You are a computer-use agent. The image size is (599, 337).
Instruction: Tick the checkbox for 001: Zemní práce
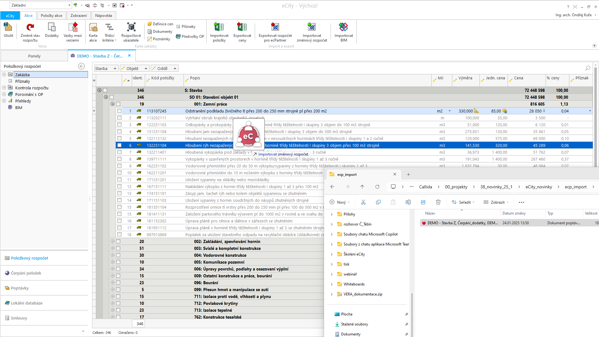(118, 104)
